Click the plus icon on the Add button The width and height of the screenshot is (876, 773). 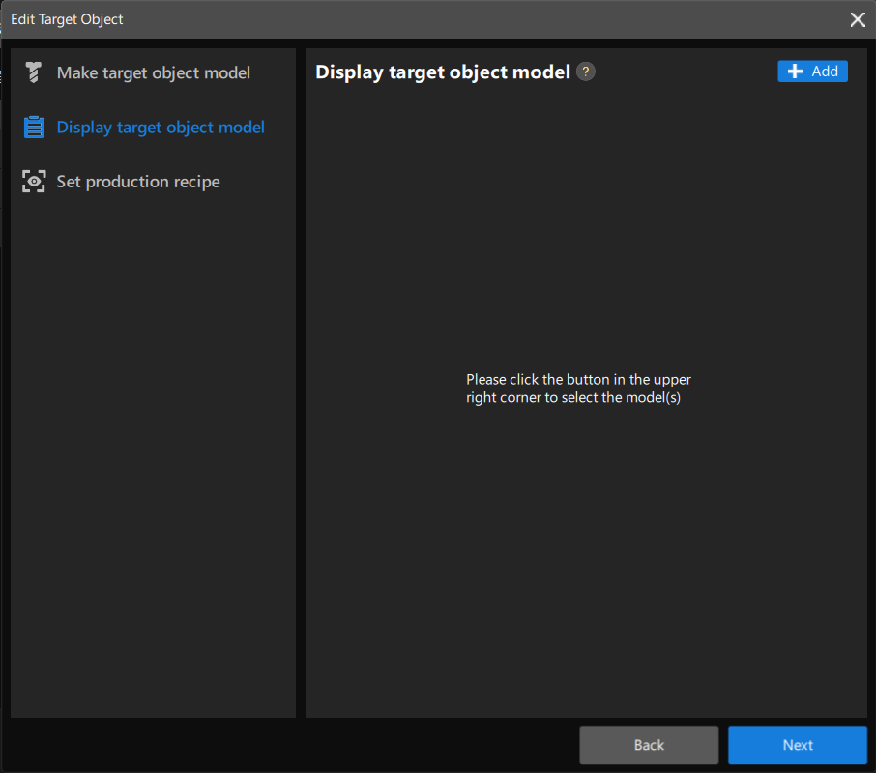coord(795,72)
